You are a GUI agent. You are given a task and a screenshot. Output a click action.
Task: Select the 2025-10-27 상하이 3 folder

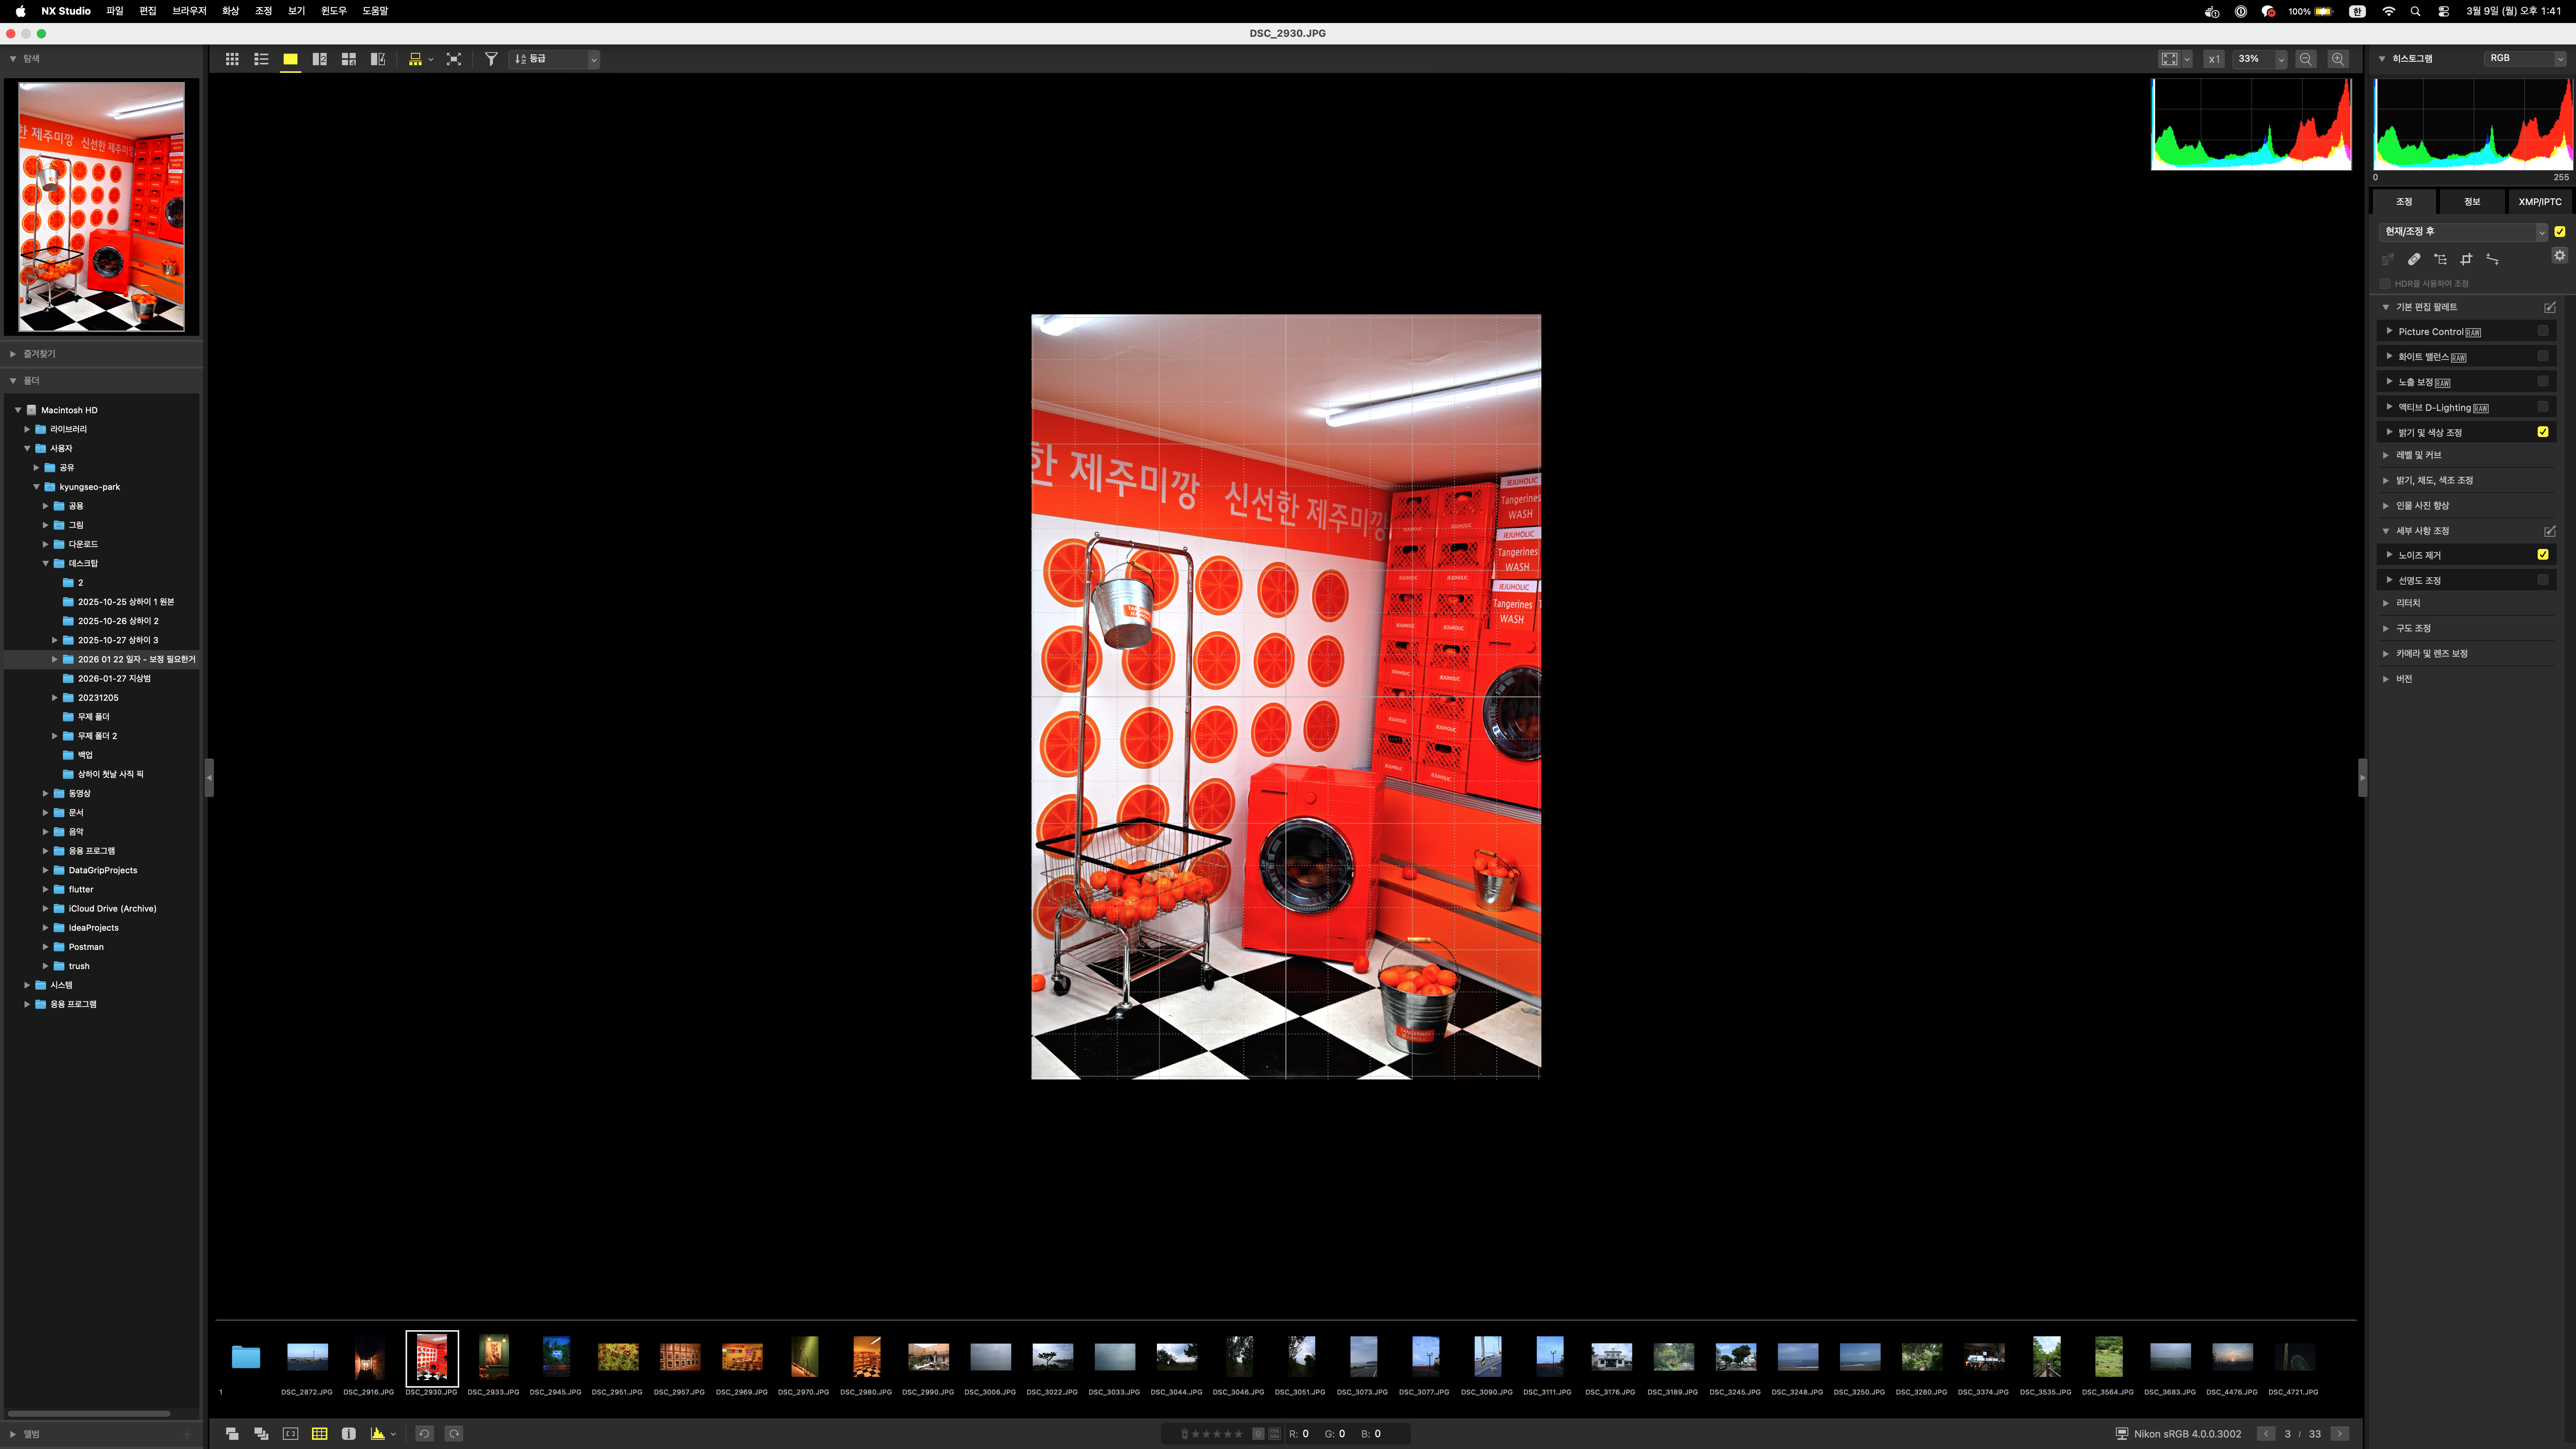point(118,640)
